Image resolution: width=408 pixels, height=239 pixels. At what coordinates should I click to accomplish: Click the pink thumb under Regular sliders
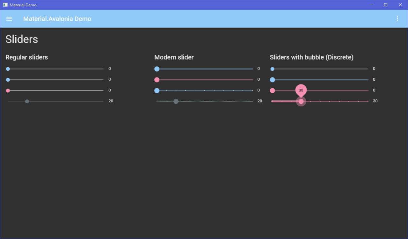[8, 91]
